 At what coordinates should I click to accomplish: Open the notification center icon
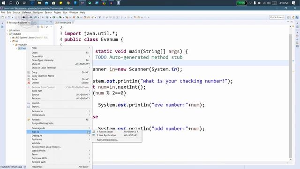coord(293,3)
